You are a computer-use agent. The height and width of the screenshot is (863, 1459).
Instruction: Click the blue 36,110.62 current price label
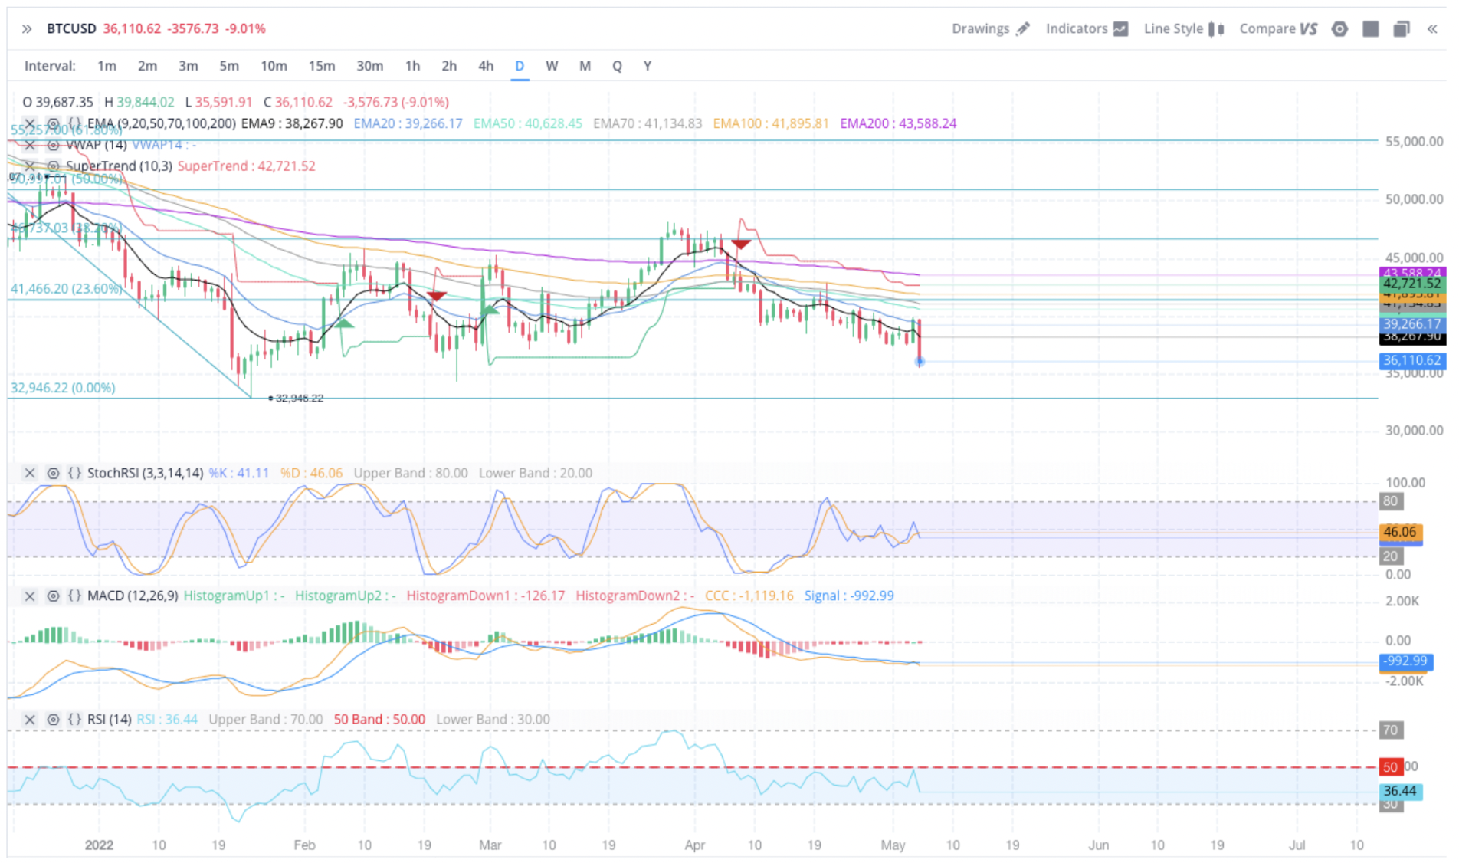1412,360
